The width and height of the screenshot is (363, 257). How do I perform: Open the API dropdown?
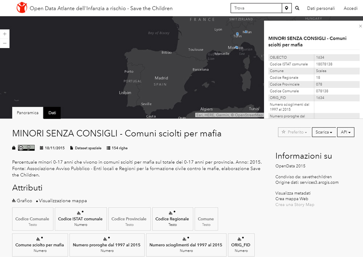pos(346,132)
